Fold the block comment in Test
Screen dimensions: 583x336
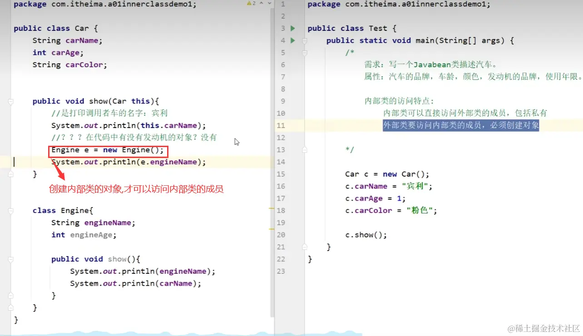point(305,53)
